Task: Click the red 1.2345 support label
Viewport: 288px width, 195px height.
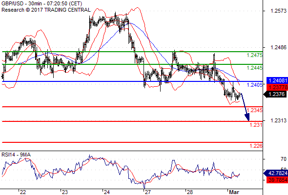Action: tap(255, 110)
